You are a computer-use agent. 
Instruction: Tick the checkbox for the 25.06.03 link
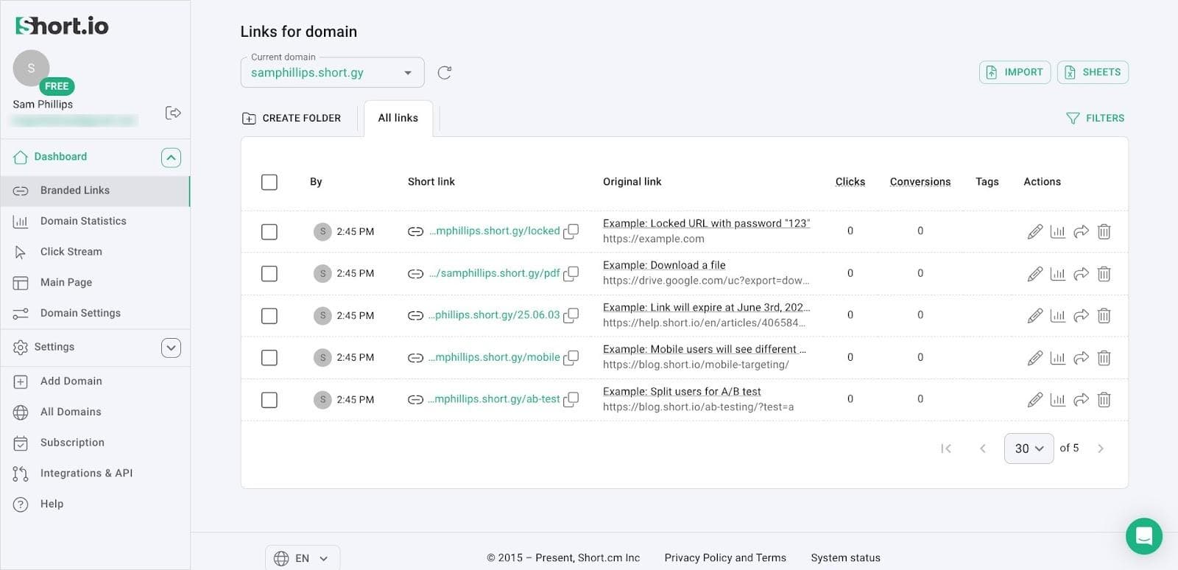coord(269,315)
